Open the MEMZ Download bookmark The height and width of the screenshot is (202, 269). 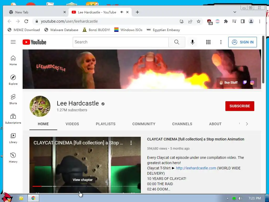point(24,30)
